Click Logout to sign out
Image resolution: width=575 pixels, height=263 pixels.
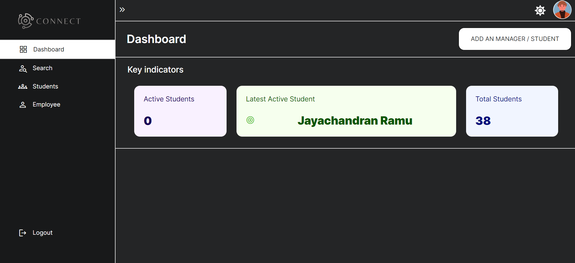(x=42, y=232)
